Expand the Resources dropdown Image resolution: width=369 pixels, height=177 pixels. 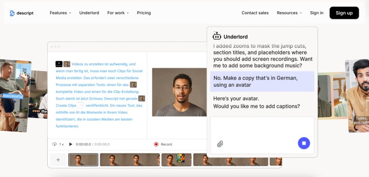point(289,13)
